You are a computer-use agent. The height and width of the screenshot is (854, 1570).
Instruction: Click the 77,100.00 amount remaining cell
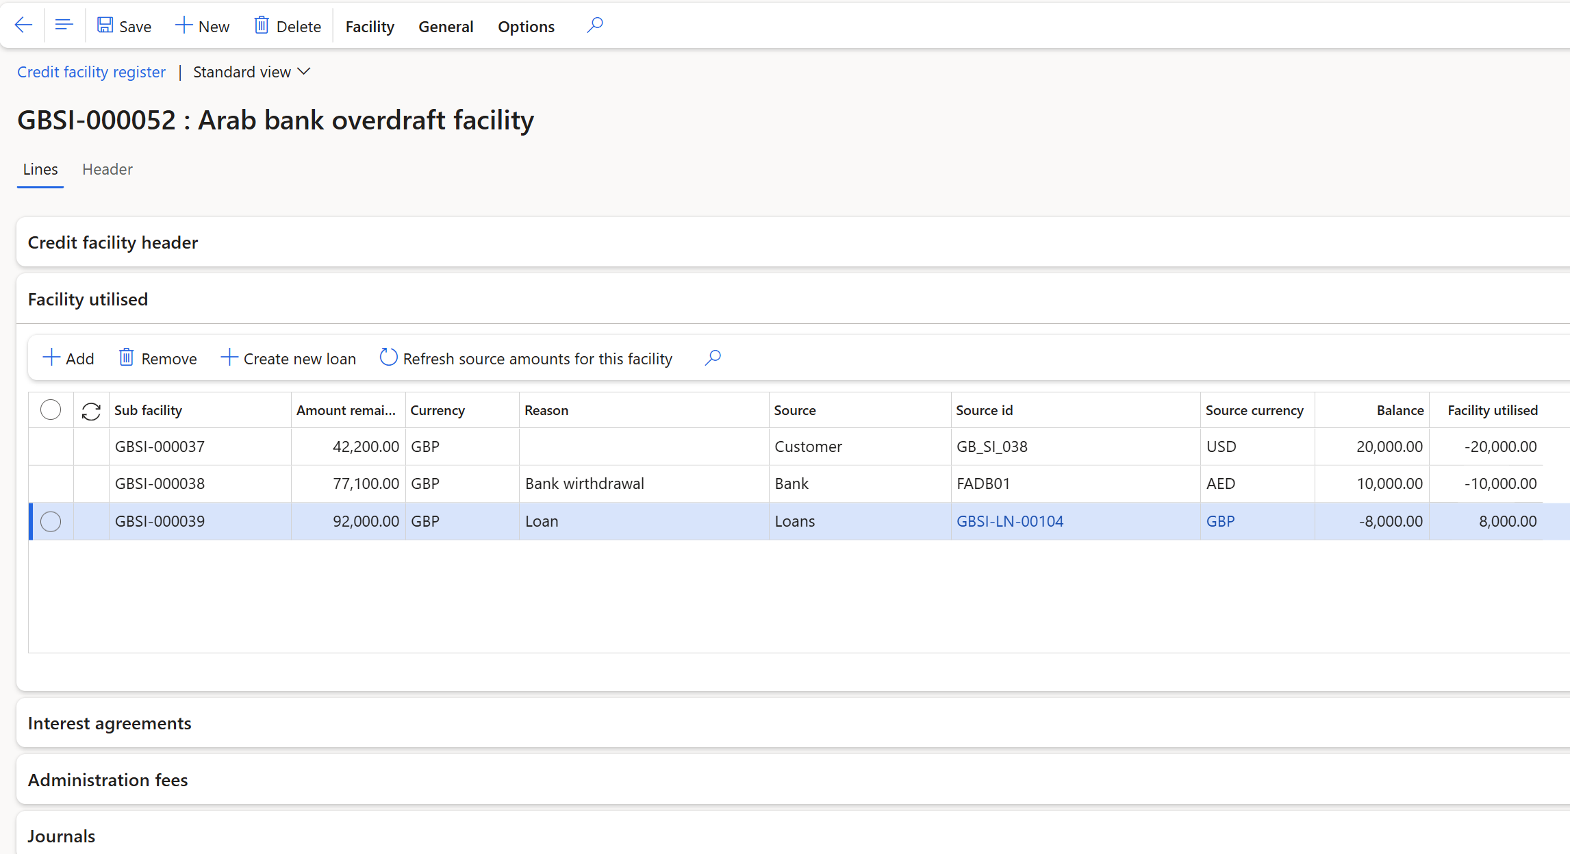349,483
